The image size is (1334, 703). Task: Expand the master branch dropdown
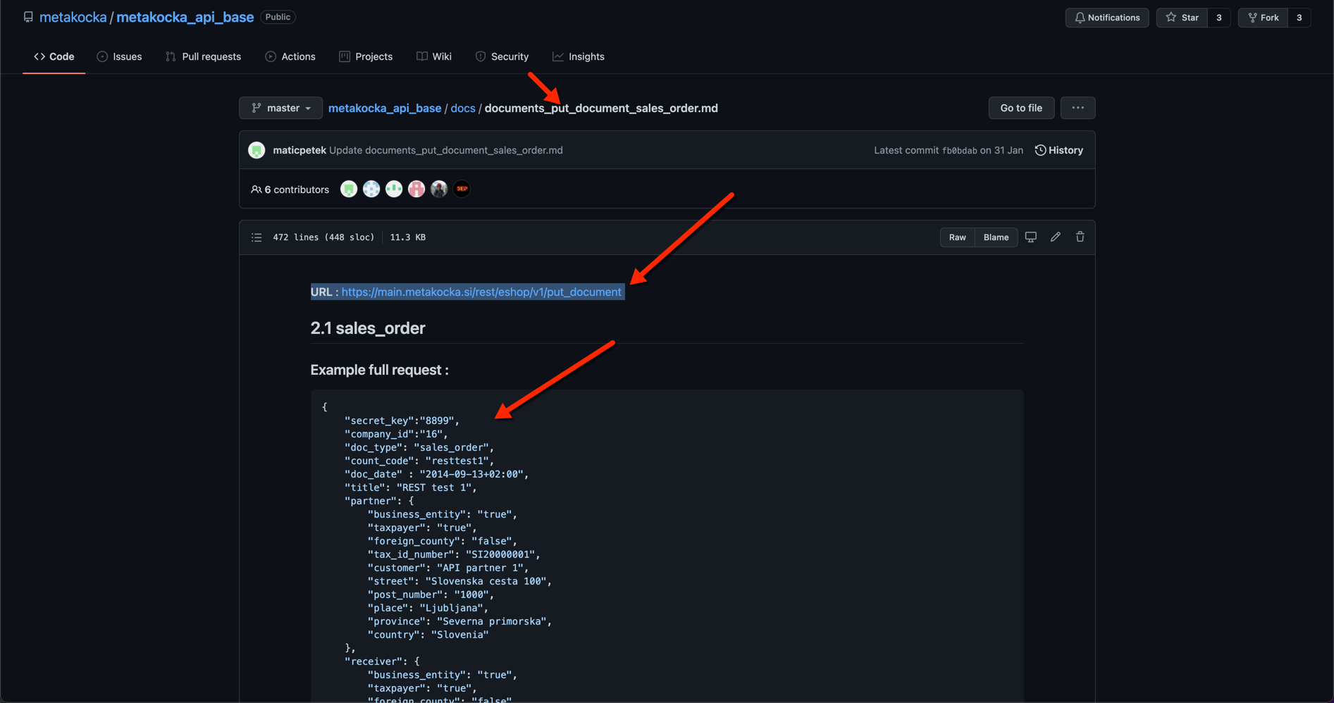point(280,108)
